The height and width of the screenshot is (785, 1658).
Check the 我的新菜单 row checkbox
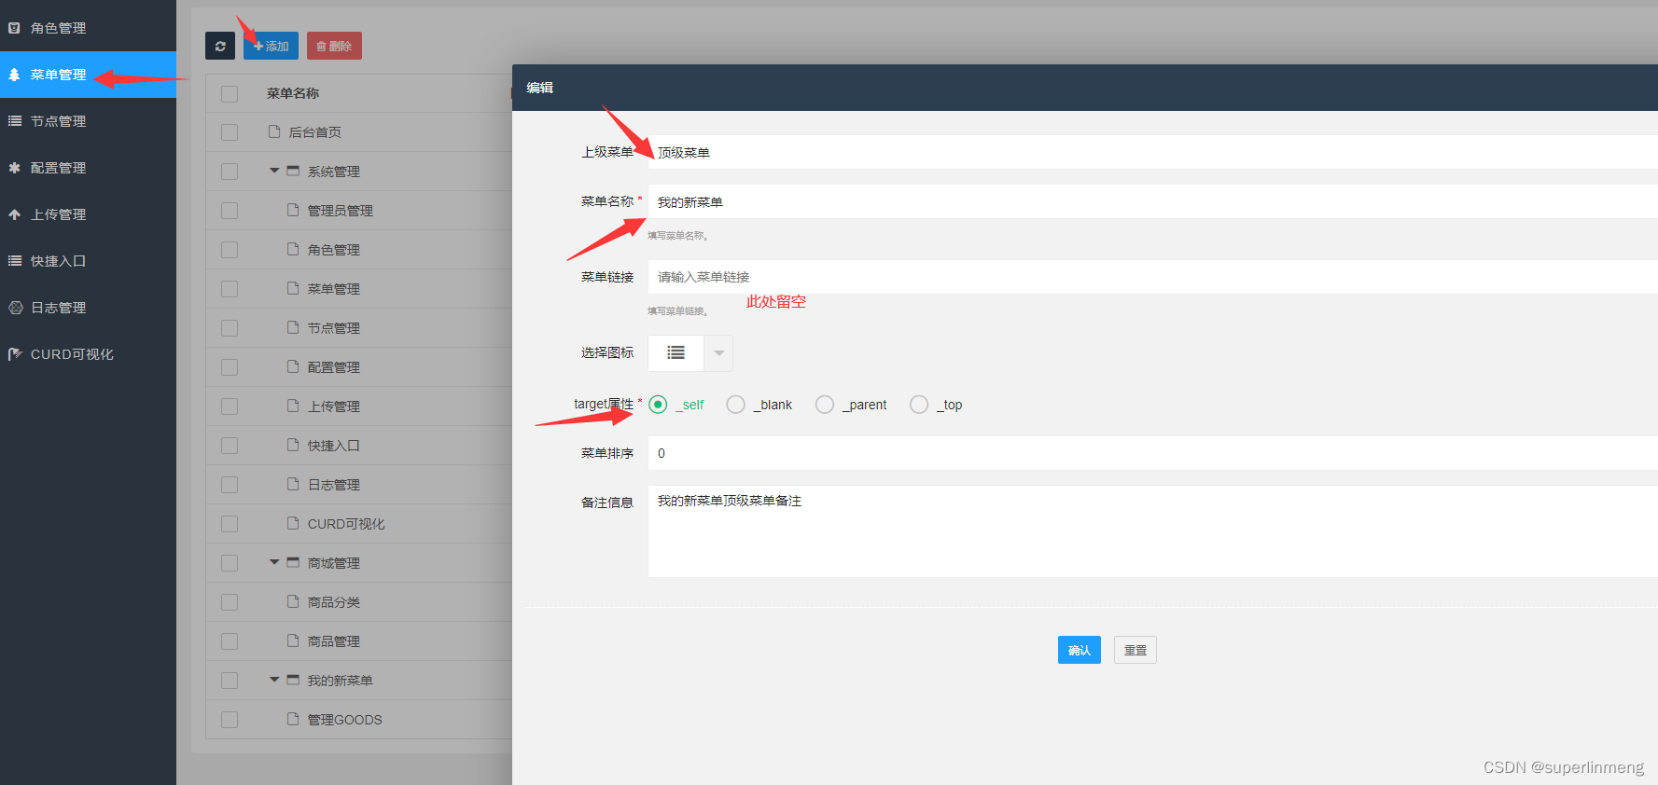(230, 681)
